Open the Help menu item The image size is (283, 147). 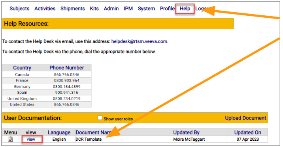pyautogui.click(x=185, y=8)
